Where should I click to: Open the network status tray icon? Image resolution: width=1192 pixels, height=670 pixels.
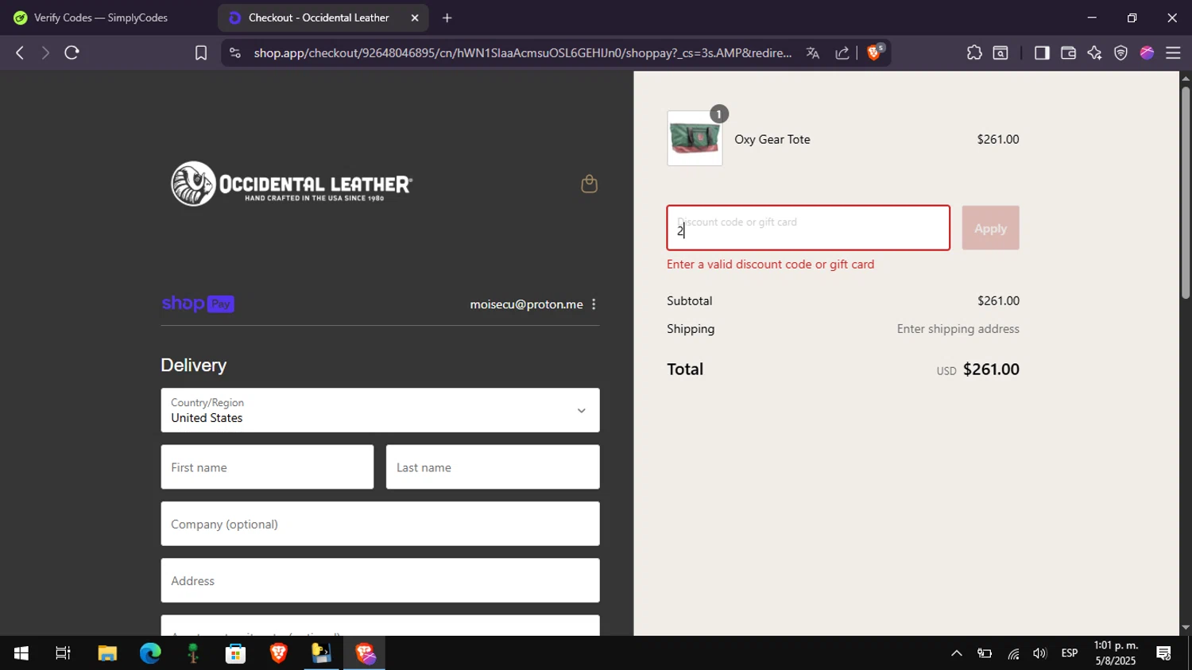[x=1013, y=653]
